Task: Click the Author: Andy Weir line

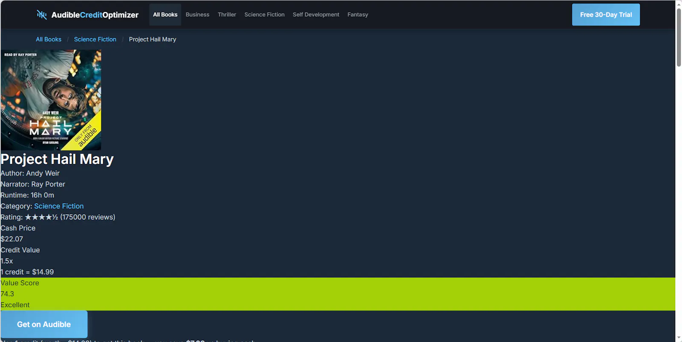Action: (30, 173)
